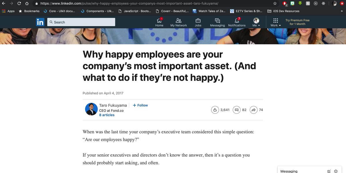Screen dimensions: 346x173
Task: Click the browser Forward arrow
Action: click(11, 3)
